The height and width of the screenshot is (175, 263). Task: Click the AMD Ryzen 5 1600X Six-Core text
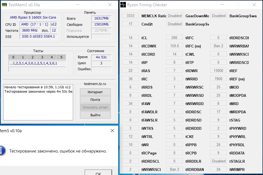coord(33,17)
